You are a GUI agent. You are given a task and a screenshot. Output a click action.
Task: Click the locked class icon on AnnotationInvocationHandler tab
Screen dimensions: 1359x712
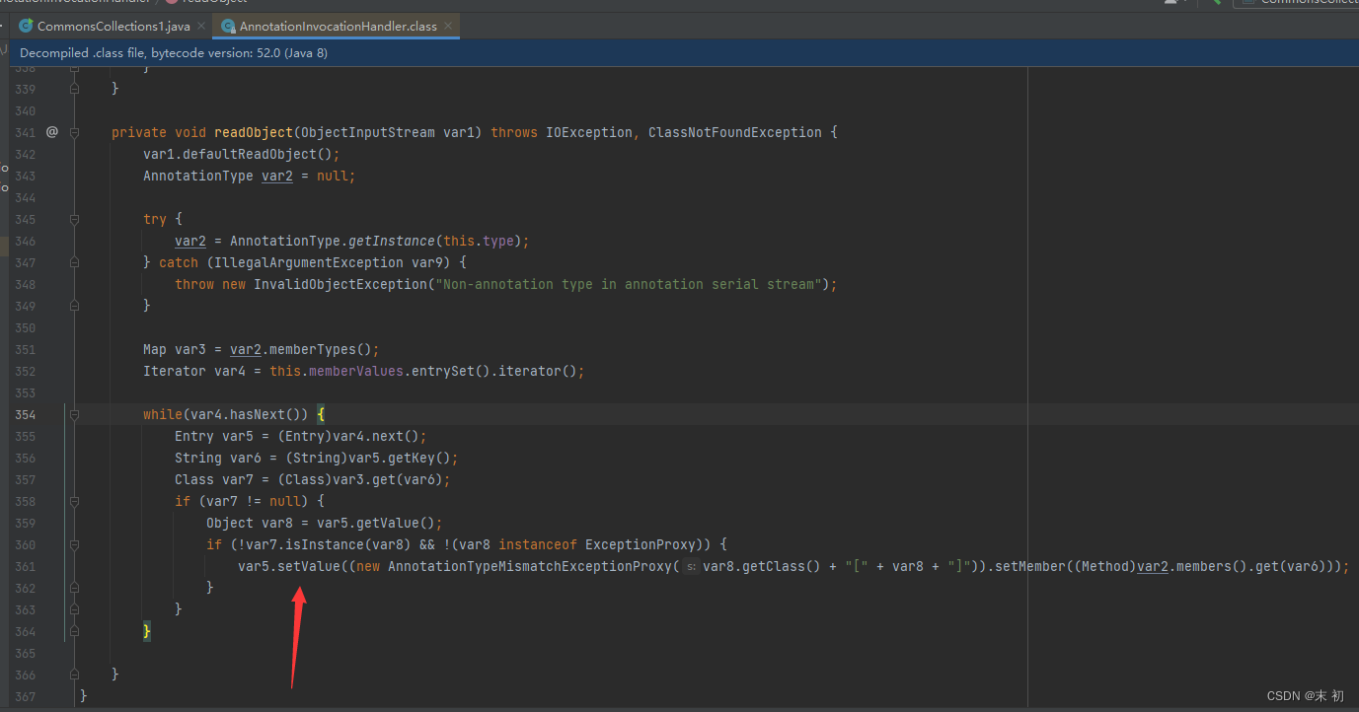[229, 27]
